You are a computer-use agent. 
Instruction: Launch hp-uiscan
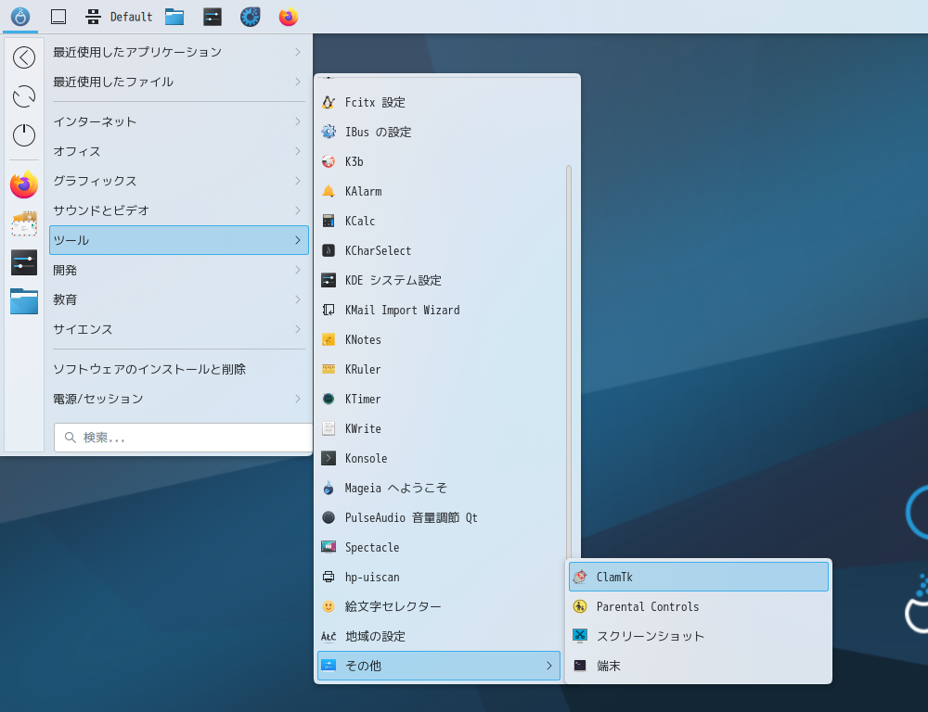tap(439, 578)
